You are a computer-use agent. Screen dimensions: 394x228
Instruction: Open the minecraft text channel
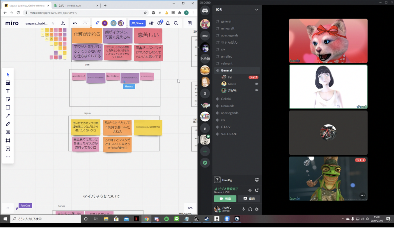point(227,28)
